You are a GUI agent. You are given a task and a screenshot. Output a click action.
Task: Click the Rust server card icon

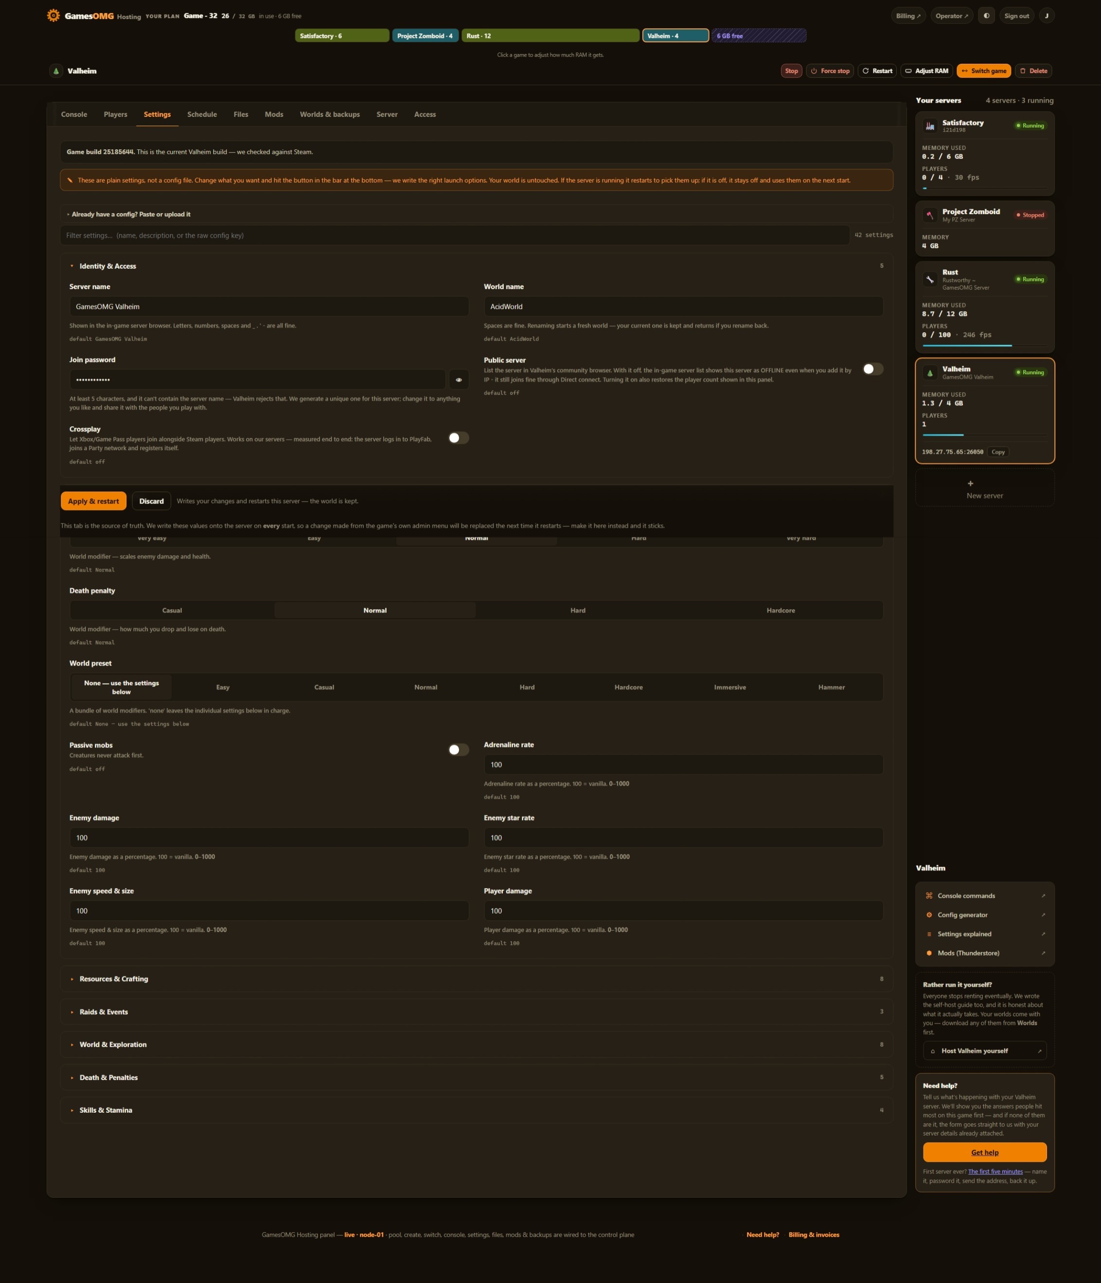(x=929, y=279)
